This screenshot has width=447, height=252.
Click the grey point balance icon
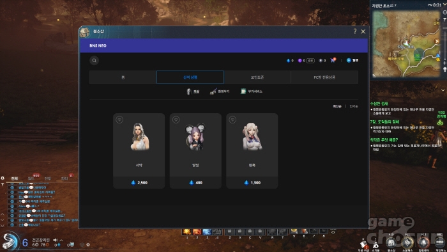click(x=321, y=61)
